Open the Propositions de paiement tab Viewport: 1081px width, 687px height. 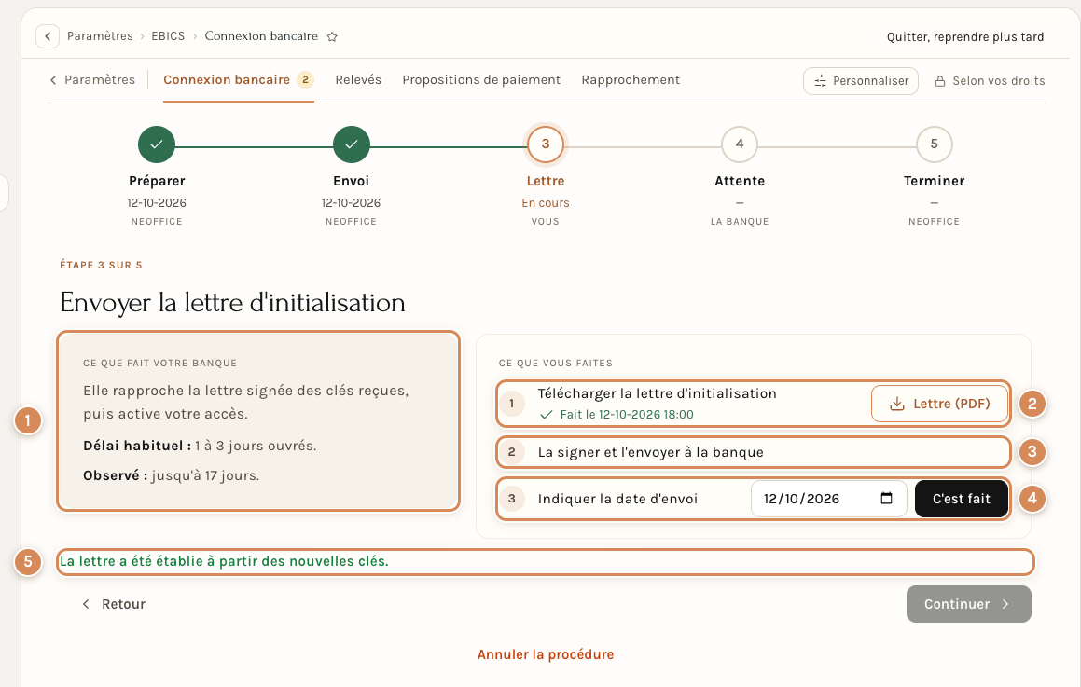(x=481, y=80)
